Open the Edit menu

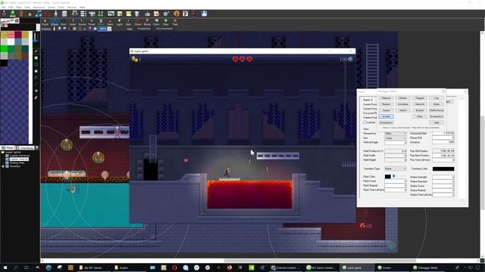[11, 7]
